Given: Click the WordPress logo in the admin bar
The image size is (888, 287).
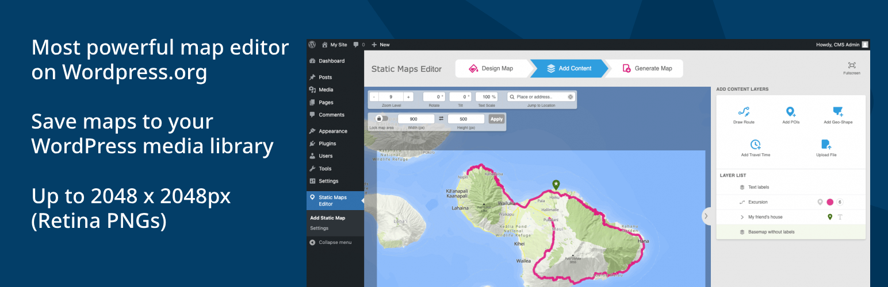Looking at the screenshot, I should (312, 44).
